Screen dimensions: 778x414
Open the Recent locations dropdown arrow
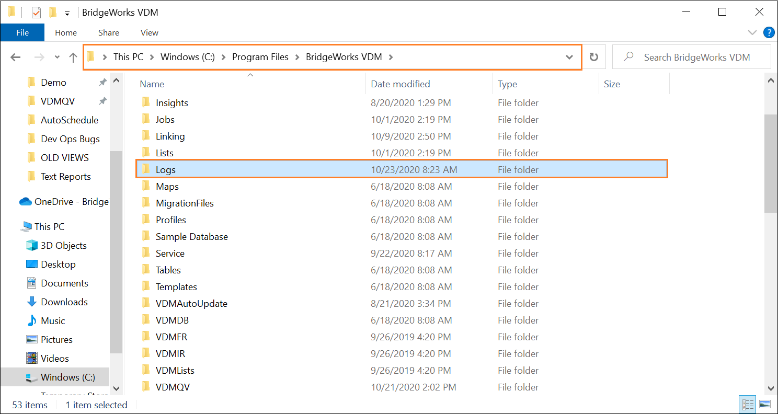point(57,57)
